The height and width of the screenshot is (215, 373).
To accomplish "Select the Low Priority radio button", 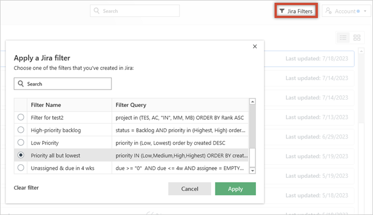I will 21,142.
